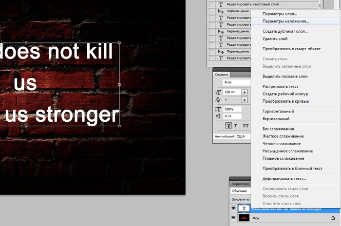Click the kerning (AV) icon in Символ panel
341x226 pixels.
pyautogui.click(x=218, y=100)
